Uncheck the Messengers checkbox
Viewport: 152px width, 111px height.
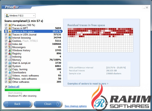[6, 47]
